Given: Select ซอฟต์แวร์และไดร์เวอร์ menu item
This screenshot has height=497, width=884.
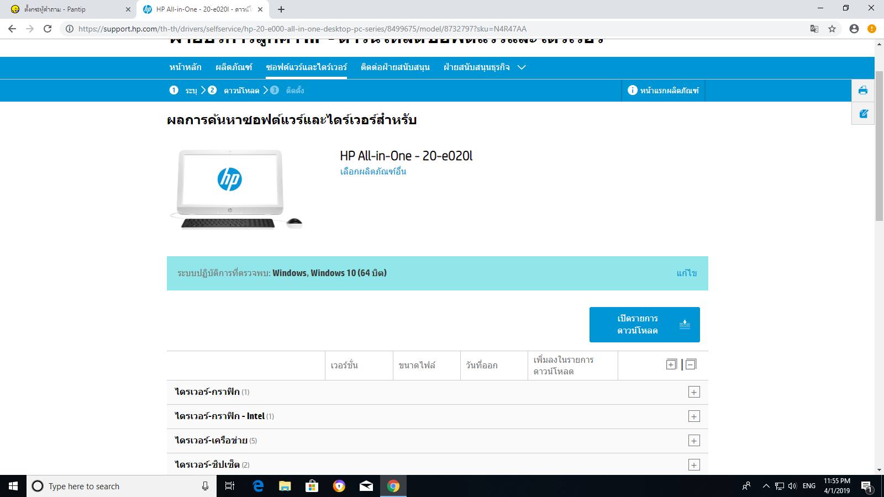Looking at the screenshot, I should [306, 67].
